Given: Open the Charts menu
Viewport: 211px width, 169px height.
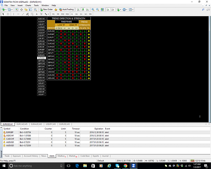Looking at the screenshot, I should (x=28, y=5).
